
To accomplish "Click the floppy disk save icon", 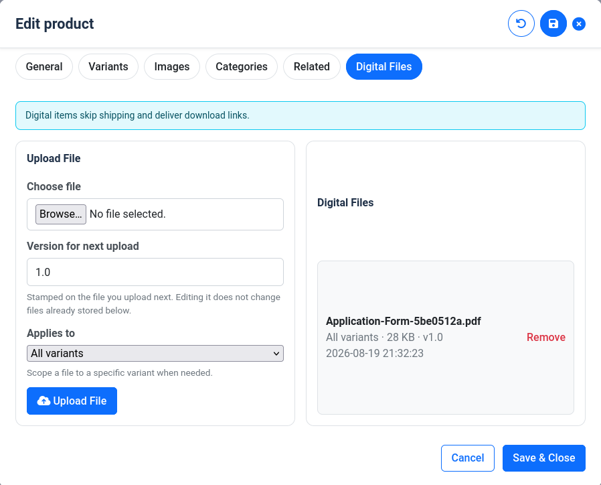I will (553, 24).
